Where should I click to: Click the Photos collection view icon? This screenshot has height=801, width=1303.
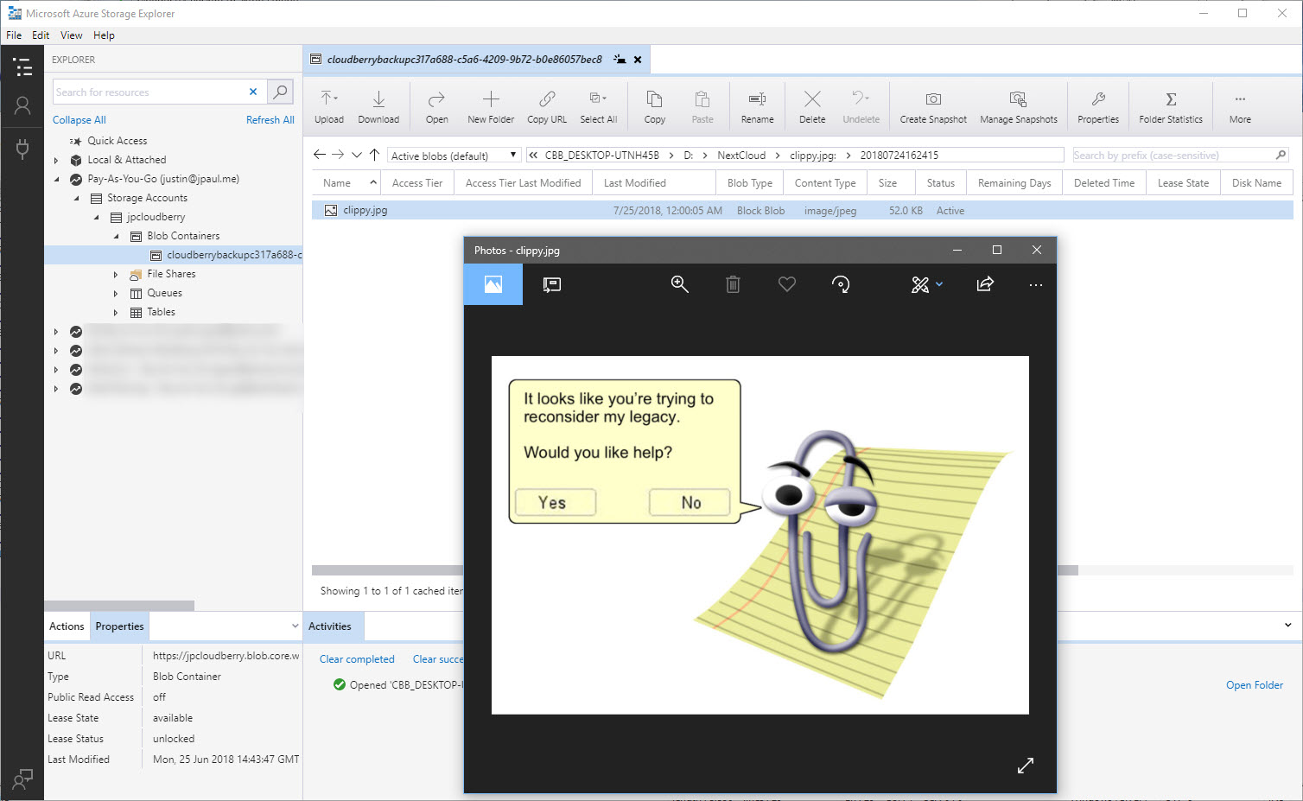tap(493, 284)
